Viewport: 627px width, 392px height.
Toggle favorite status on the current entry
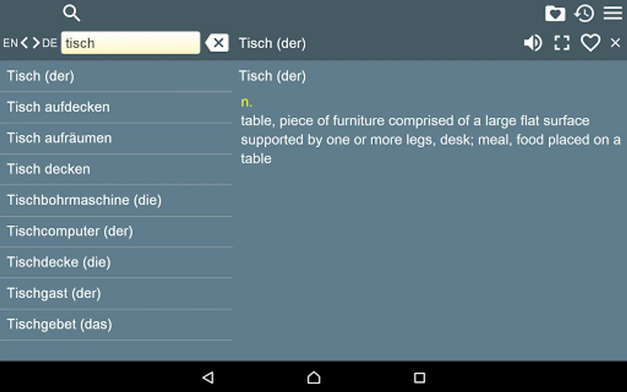[x=590, y=43]
